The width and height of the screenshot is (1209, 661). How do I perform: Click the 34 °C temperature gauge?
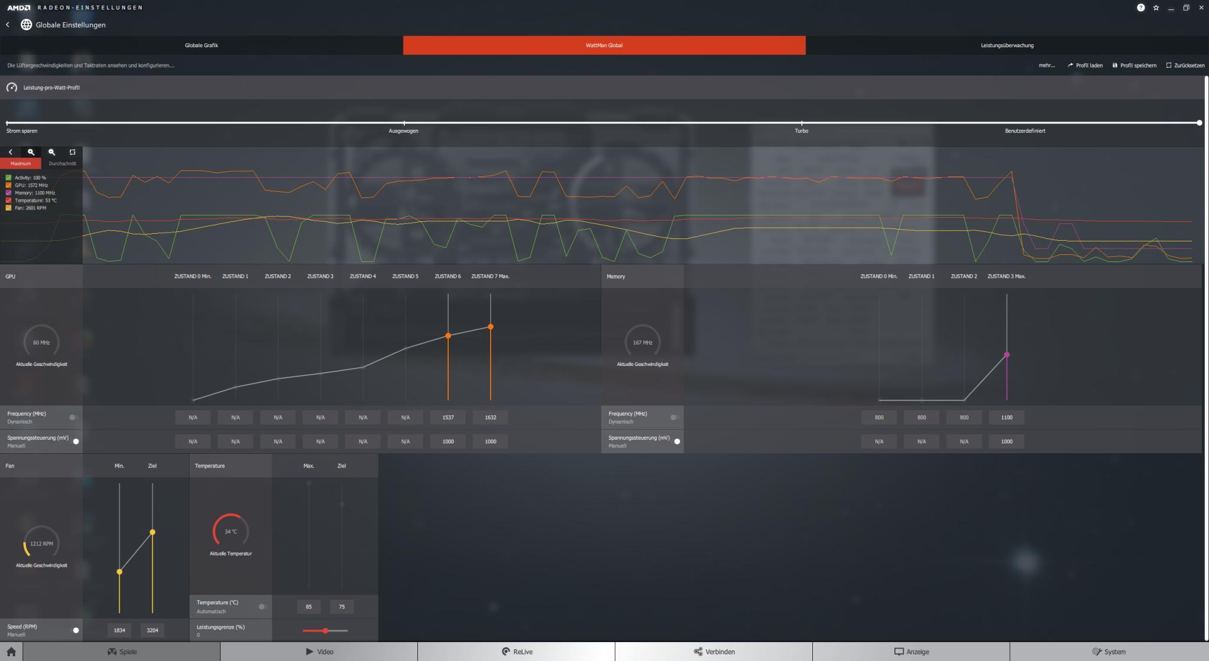click(230, 531)
